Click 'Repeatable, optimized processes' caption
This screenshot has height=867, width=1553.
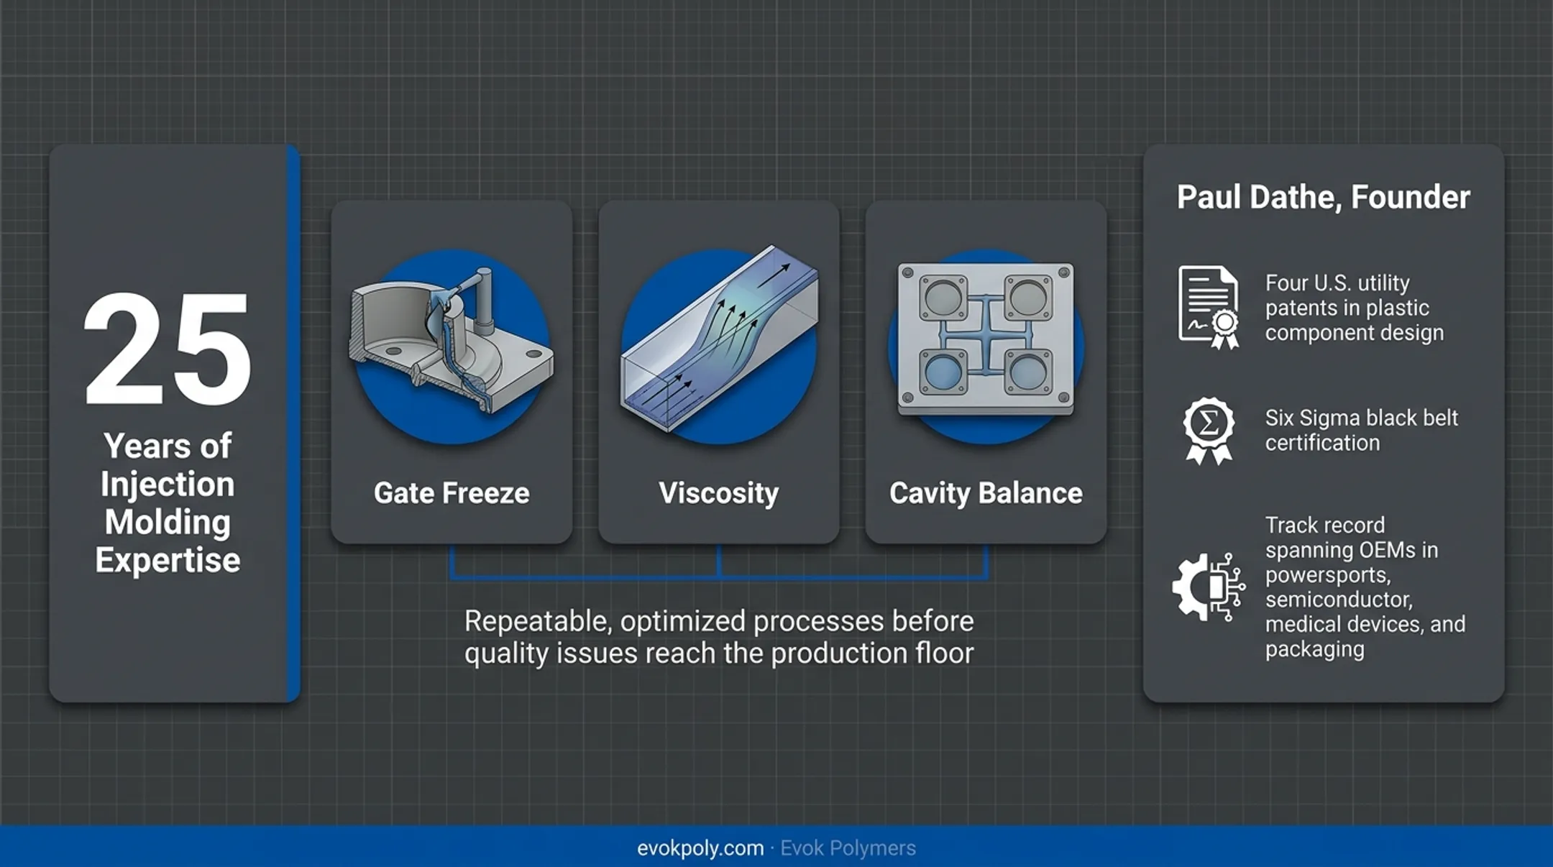coord(719,637)
